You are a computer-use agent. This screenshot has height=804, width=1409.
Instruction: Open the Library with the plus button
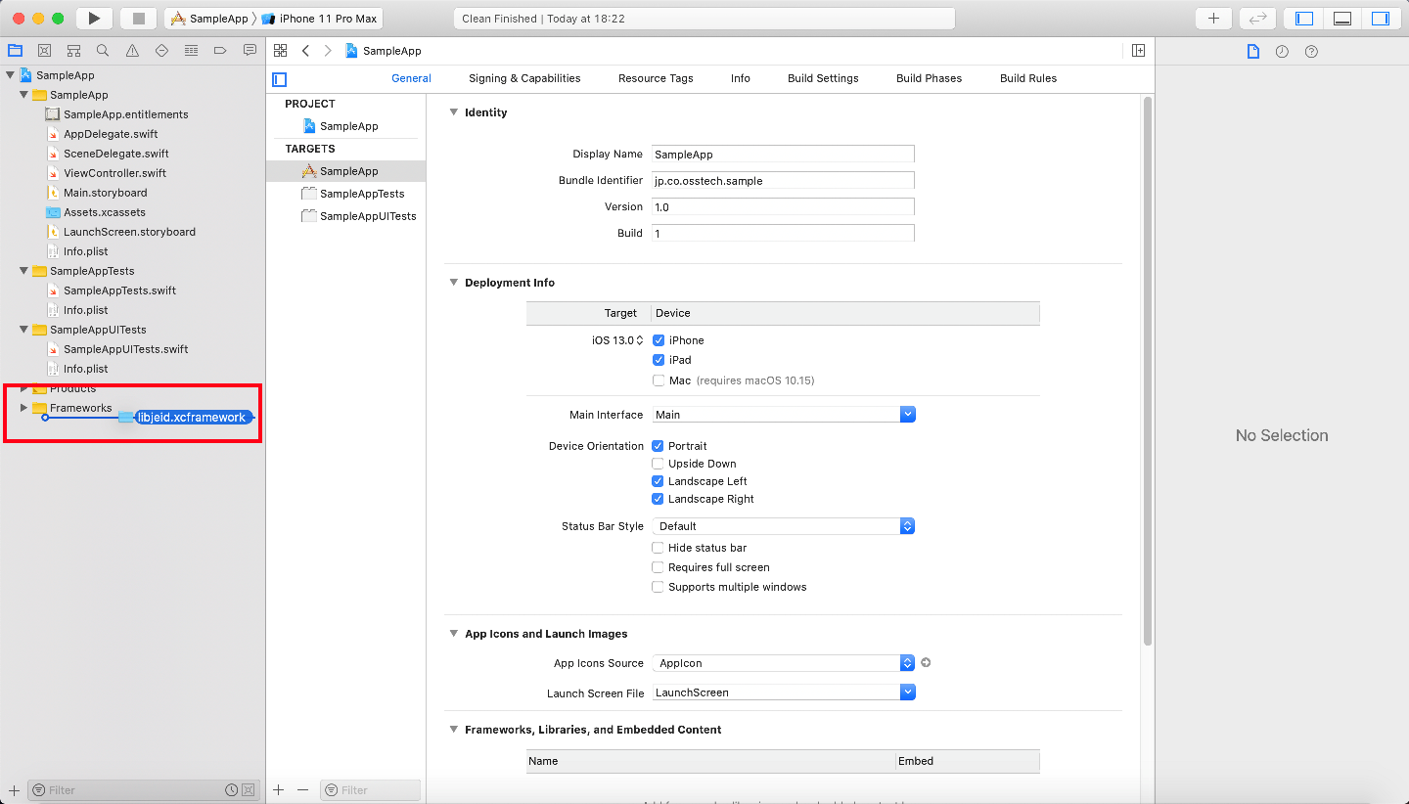(1213, 19)
